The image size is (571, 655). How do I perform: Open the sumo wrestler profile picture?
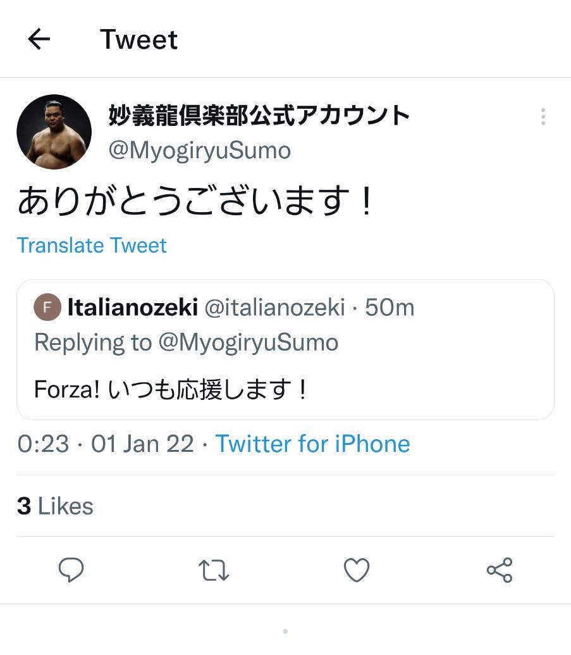point(54,132)
